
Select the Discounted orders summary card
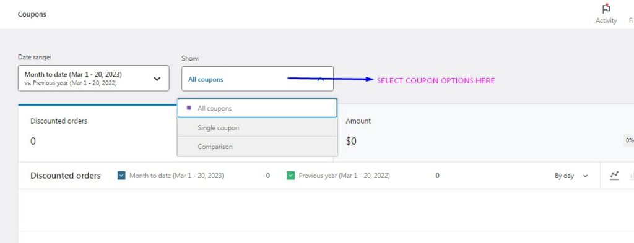97,133
